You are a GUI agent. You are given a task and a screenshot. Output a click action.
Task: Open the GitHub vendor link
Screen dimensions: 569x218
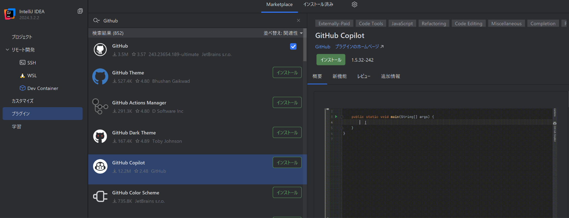pyautogui.click(x=323, y=47)
